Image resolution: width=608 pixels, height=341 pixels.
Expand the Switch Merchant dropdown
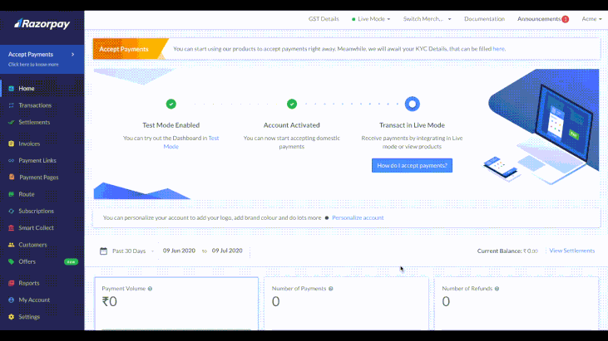click(x=427, y=18)
